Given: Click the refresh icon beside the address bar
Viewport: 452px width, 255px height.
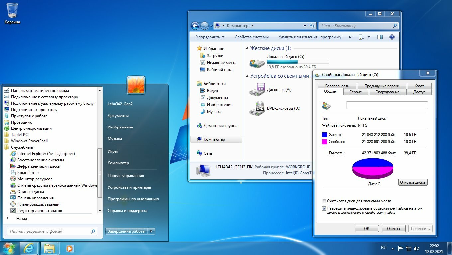Looking at the screenshot, I should coord(312,26).
